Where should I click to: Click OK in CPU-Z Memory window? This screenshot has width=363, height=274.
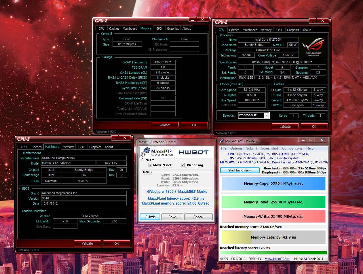point(194,125)
